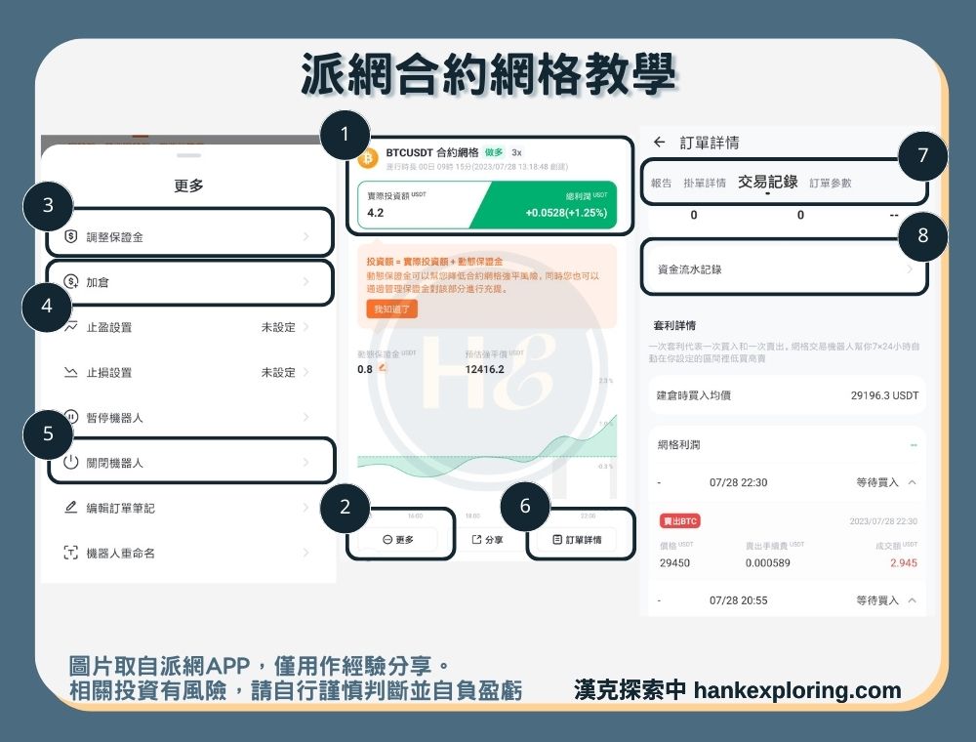The image size is (976, 742).
Task: Open 編輯訂單筆記 menu entry
Action: [x=188, y=508]
